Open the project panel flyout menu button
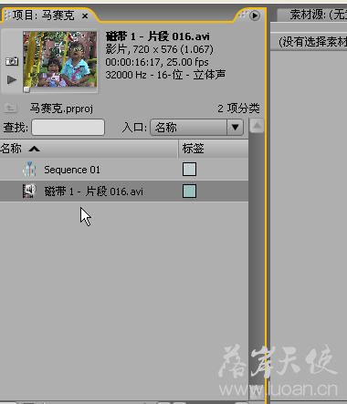Image resolution: width=347 pixels, height=404 pixels. 254,16
